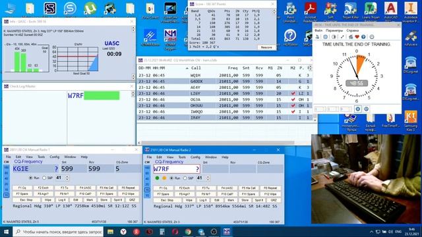This screenshot has width=422, height=237.
Task: Click the orange status LED in Radio 2 window
Action: (164, 178)
